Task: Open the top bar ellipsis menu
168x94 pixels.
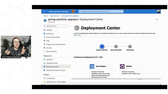Action: (x=154, y=11)
